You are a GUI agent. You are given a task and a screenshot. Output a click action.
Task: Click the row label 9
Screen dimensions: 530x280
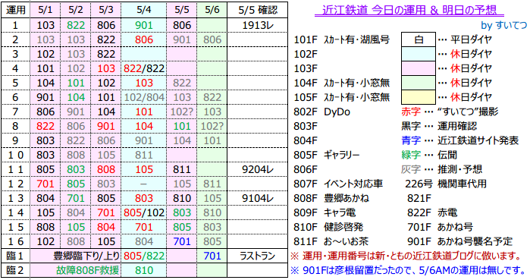(16, 140)
